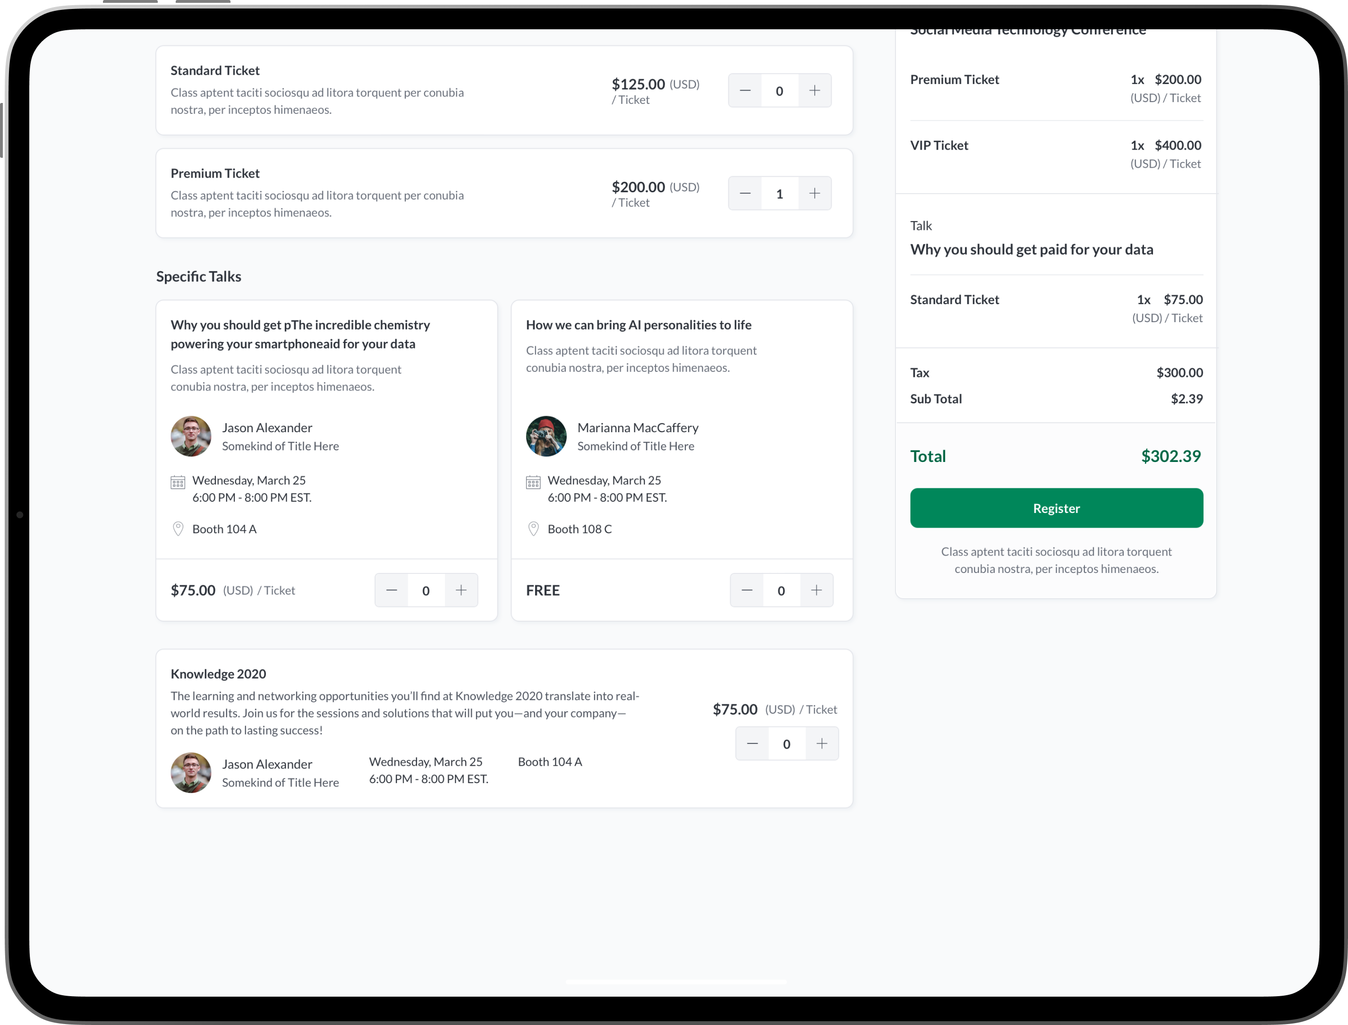This screenshot has width=1348, height=1025.
Task: Decrease Standard Ticket quantity with minus
Action: [x=745, y=91]
